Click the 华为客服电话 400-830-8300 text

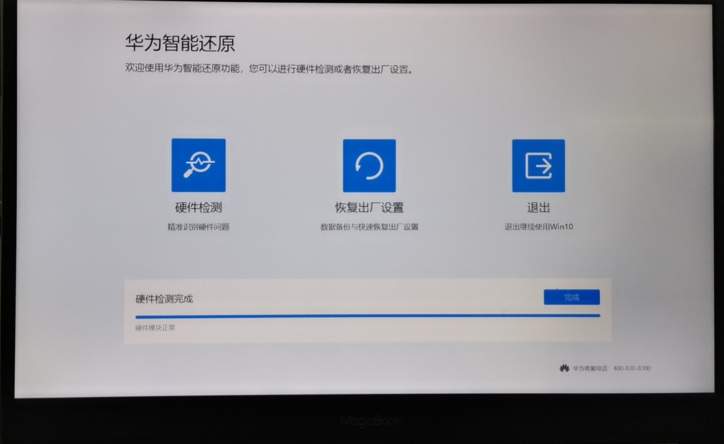(611, 368)
